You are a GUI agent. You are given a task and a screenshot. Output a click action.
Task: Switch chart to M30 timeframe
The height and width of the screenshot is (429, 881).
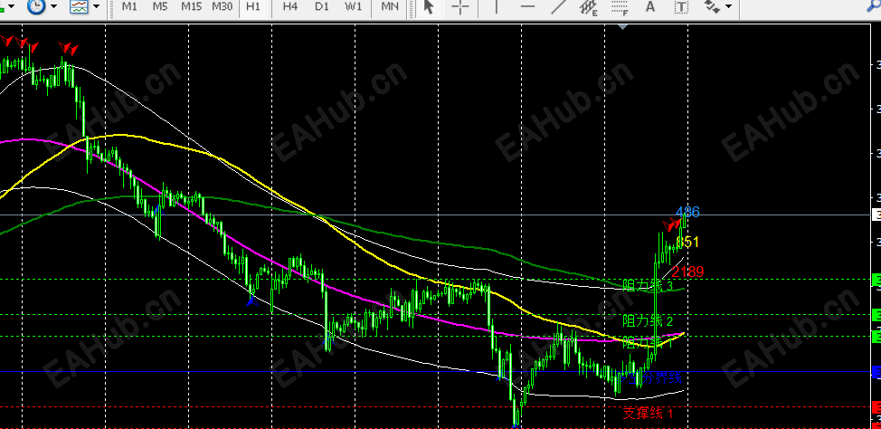pyautogui.click(x=223, y=6)
